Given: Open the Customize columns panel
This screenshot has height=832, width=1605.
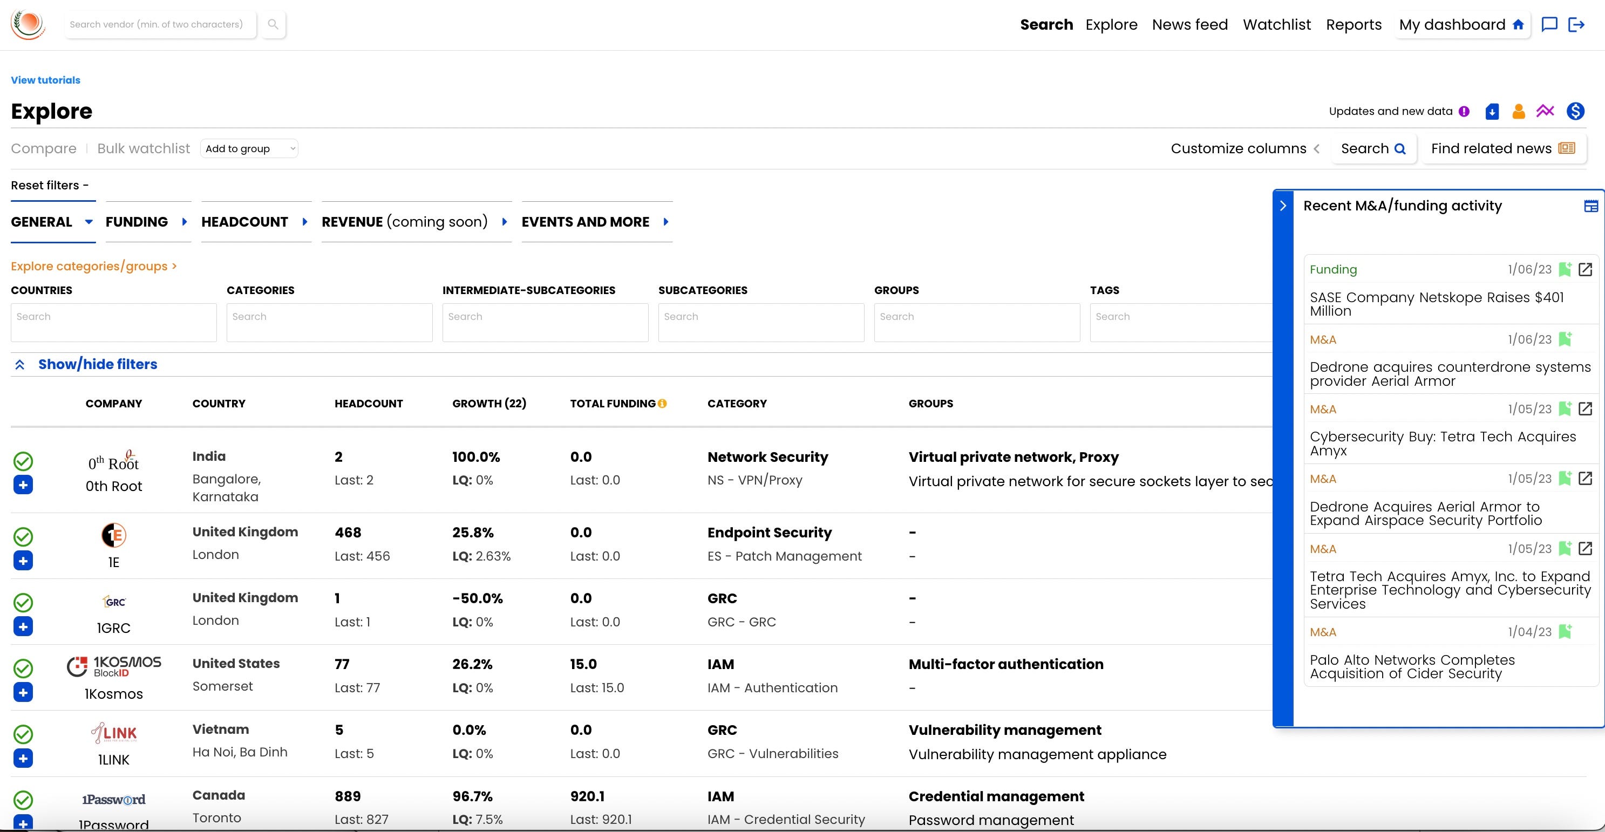Looking at the screenshot, I should [x=1245, y=148].
